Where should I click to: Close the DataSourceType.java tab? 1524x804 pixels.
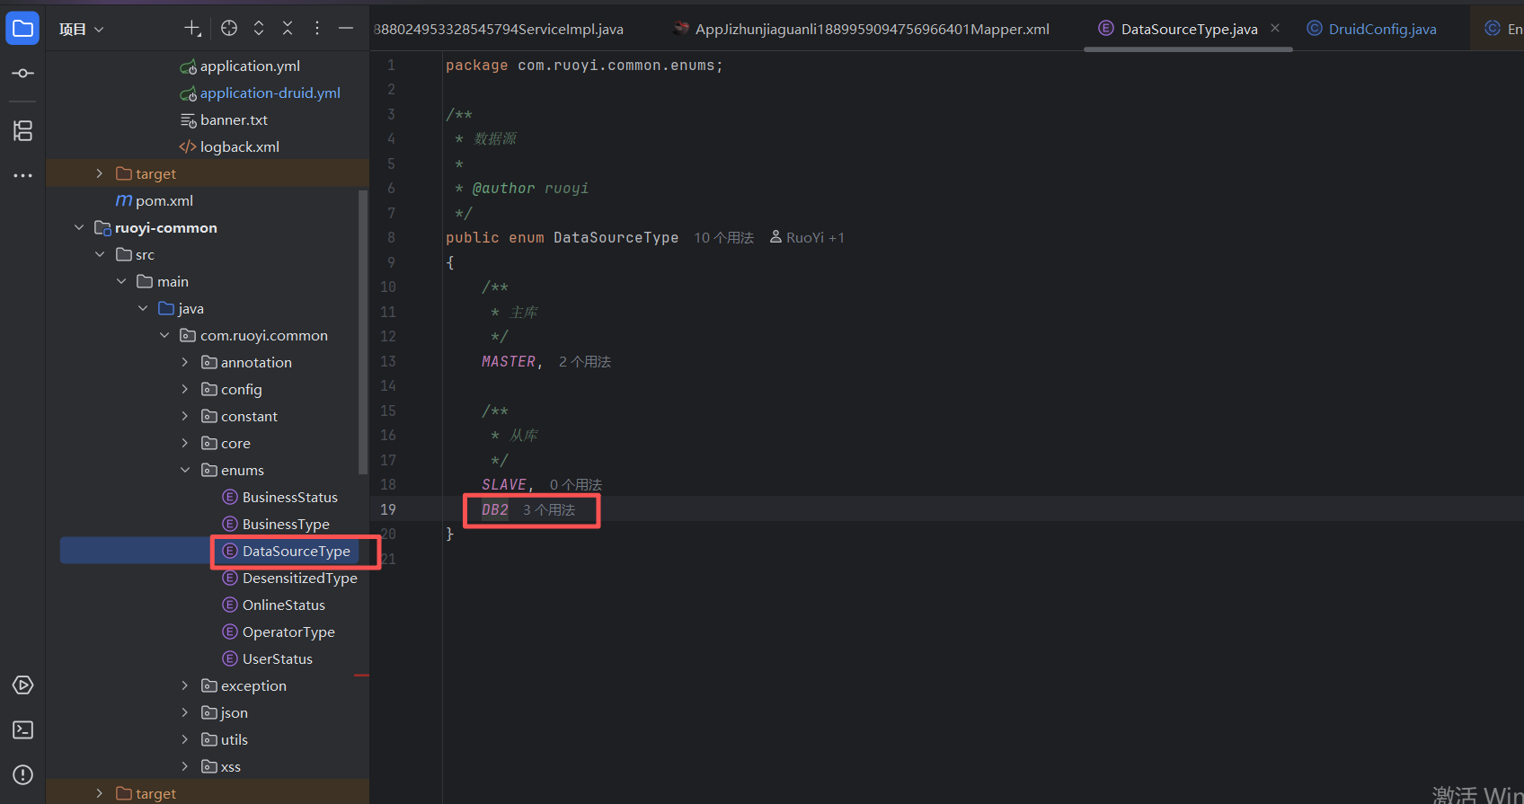[x=1275, y=29]
